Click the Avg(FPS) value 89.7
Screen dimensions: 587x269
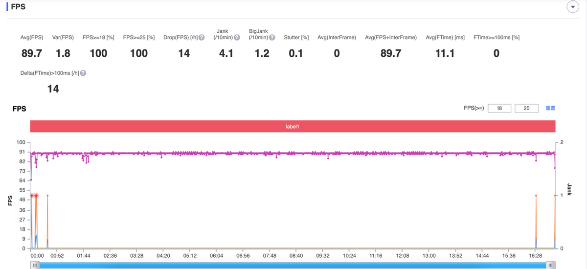(32, 53)
